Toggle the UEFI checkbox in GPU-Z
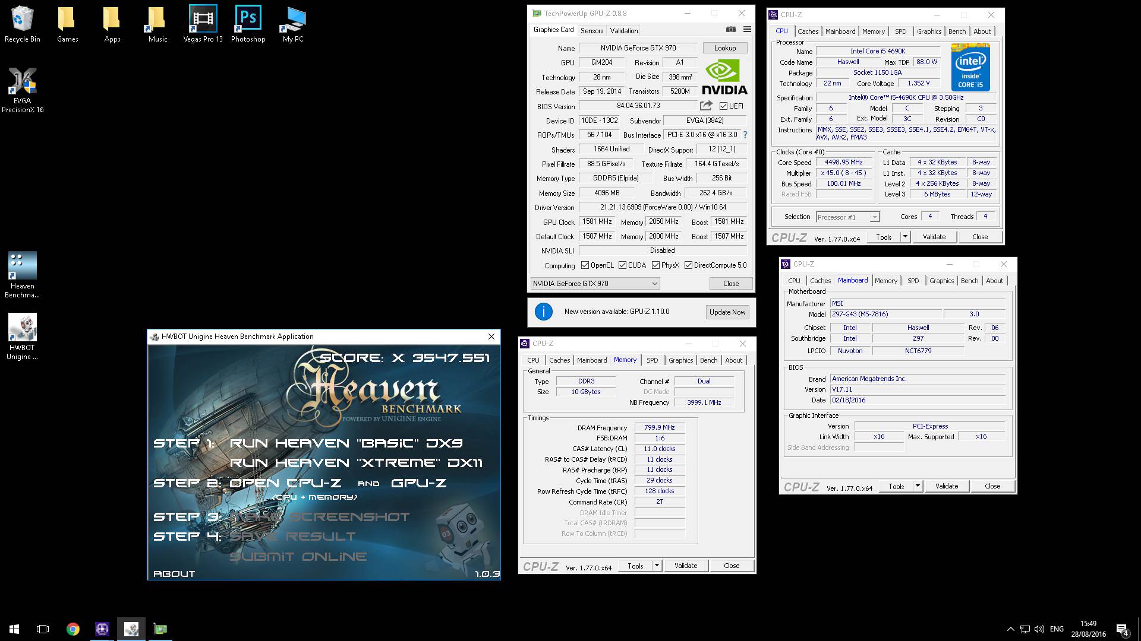The image size is (1141, 641). coord(723,106)
